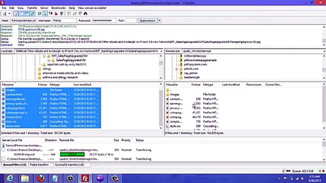Search remote files with binoculars icon

coord(85,13)
